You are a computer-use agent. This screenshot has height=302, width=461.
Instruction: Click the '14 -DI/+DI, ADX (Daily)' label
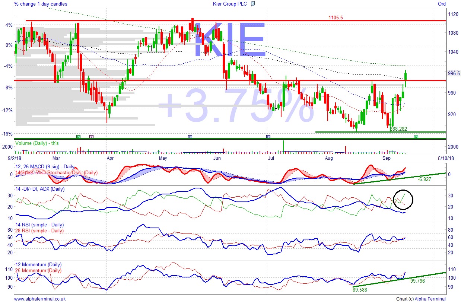pos(40,189)
